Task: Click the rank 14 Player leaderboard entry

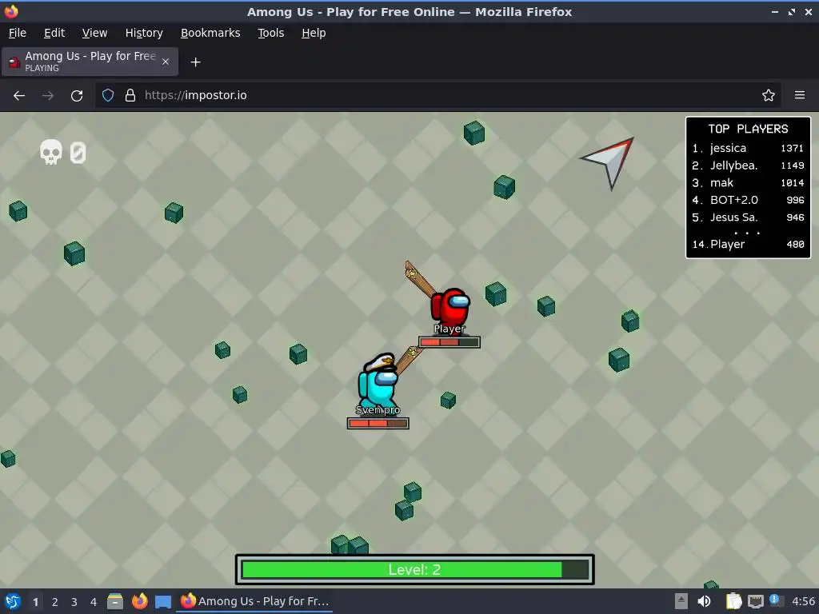Action: (748, 245)
